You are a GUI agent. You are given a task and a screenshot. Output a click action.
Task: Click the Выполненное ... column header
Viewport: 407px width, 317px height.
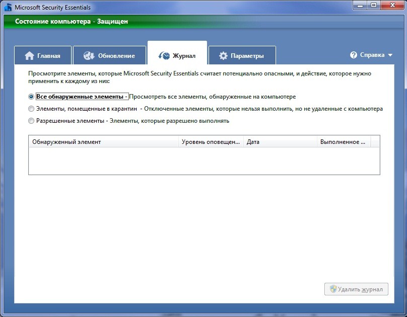(344, 142)
